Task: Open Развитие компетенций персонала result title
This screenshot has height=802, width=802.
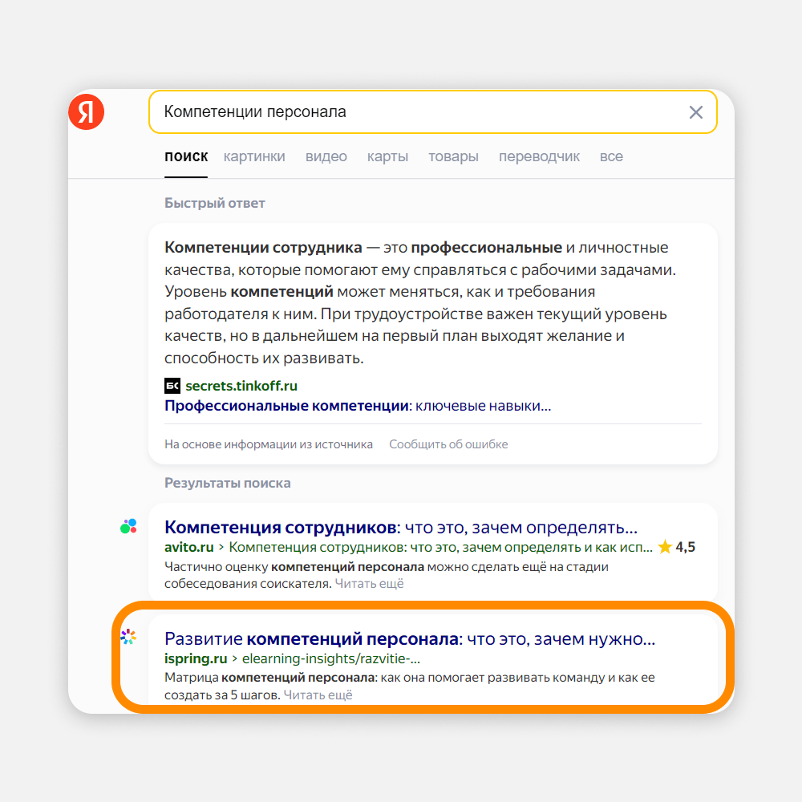Action: 410,639
